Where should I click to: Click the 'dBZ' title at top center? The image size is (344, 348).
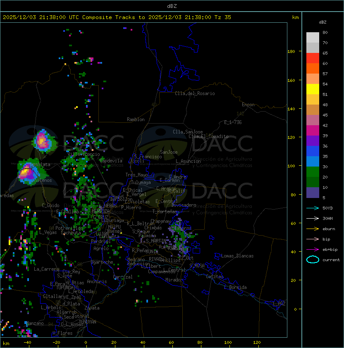pyautogui.click(x=172, y=6)
